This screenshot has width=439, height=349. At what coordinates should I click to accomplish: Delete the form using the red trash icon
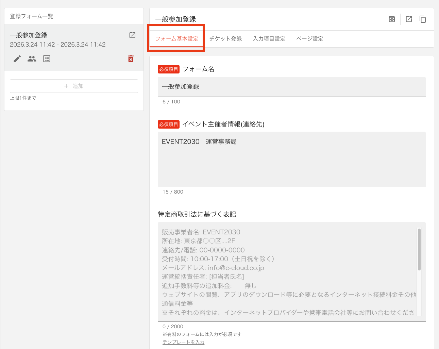131,59
